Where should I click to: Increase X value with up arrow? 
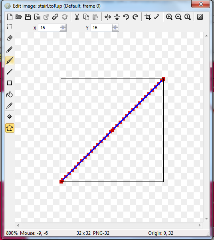pyautogui.click(x=63, y=26)
